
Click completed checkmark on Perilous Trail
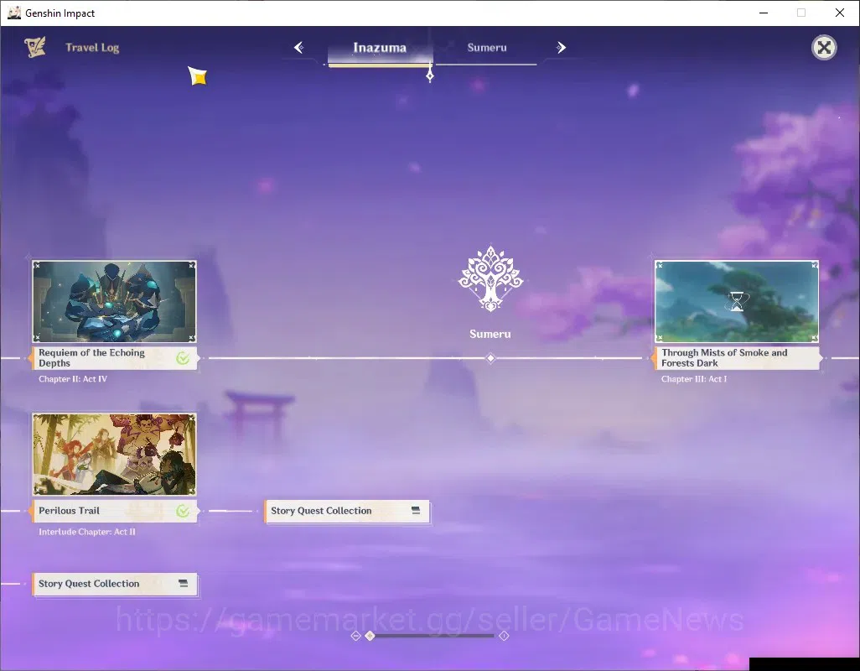(x=183, y=512)
